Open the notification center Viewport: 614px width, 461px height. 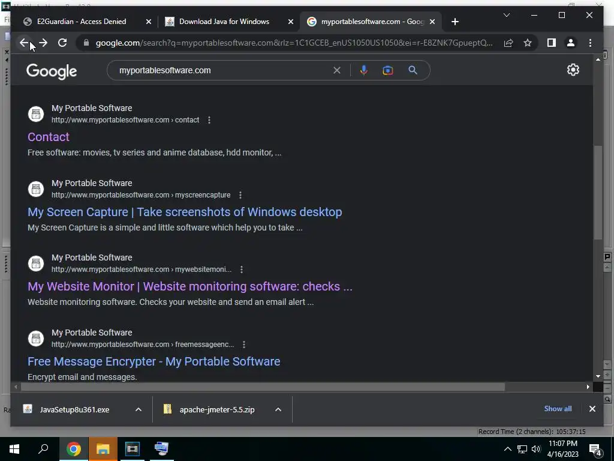click(x=595, y=450)
